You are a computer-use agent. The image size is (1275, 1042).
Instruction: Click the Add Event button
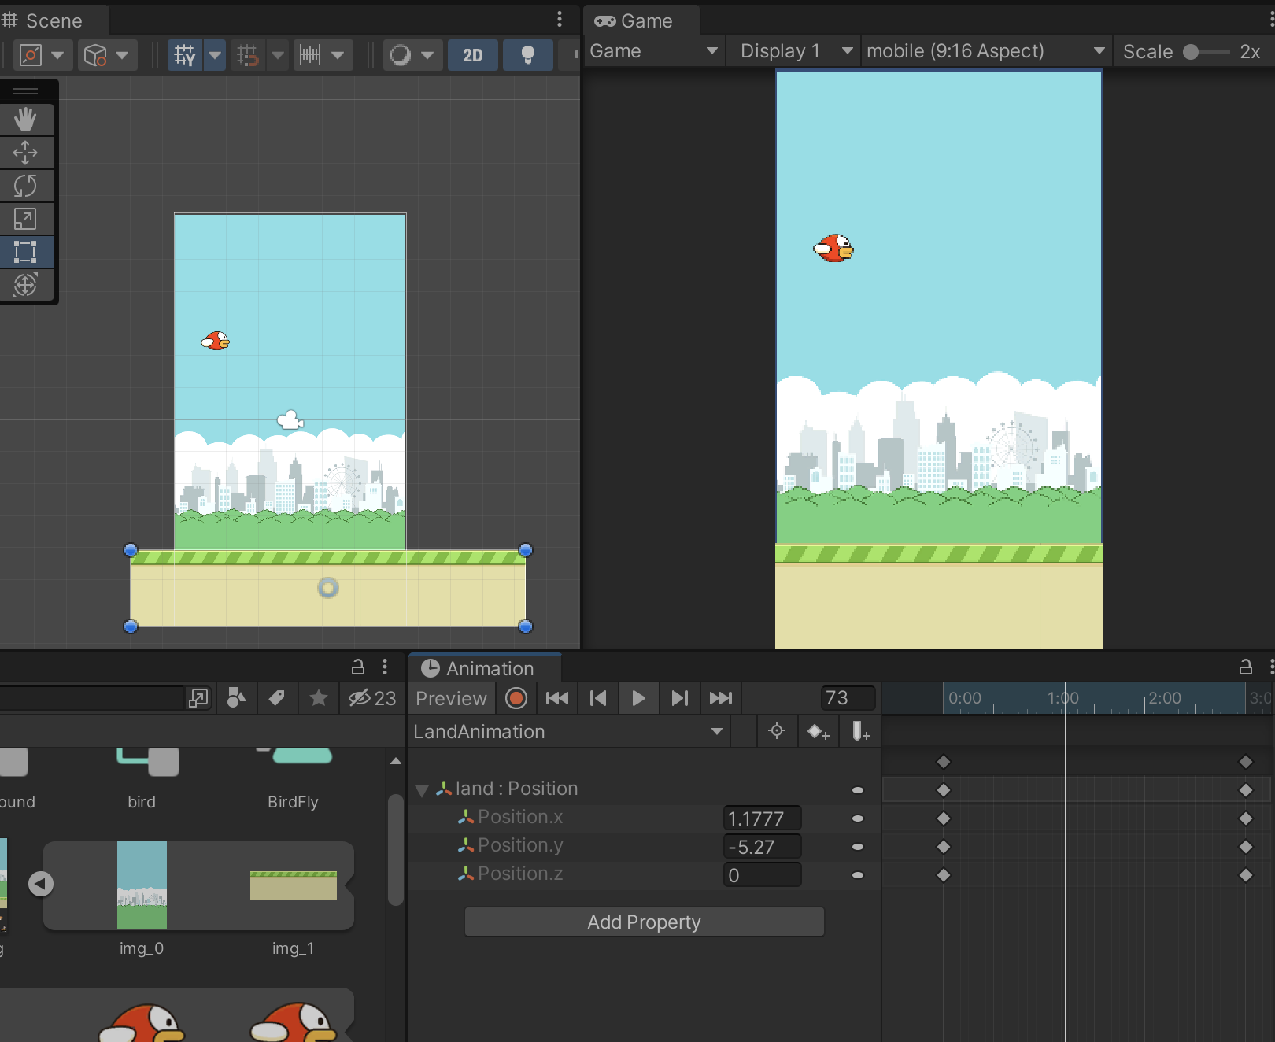[x=861, y=732]
